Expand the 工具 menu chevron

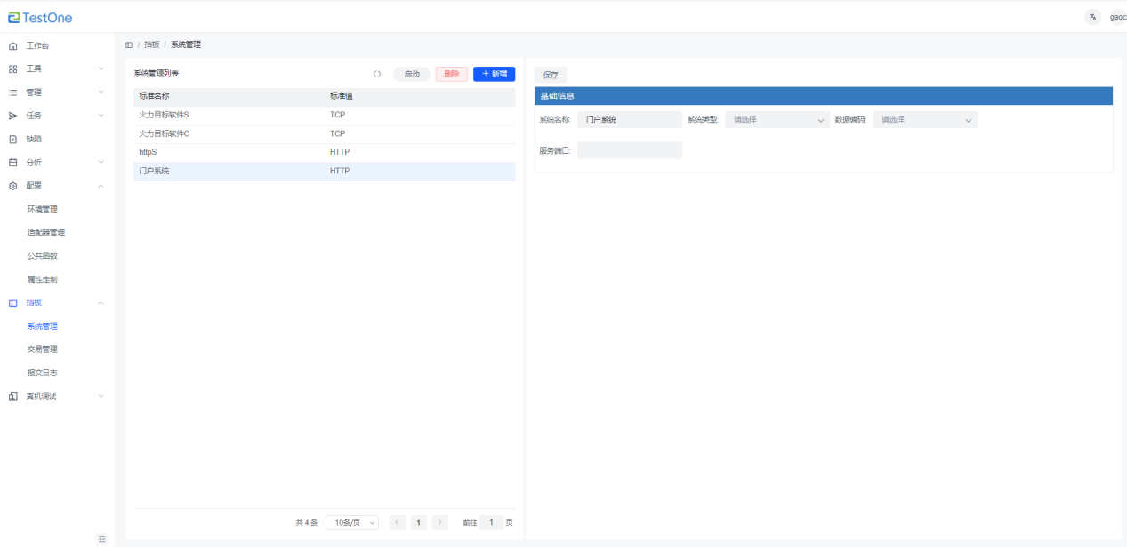pos(101,68)
